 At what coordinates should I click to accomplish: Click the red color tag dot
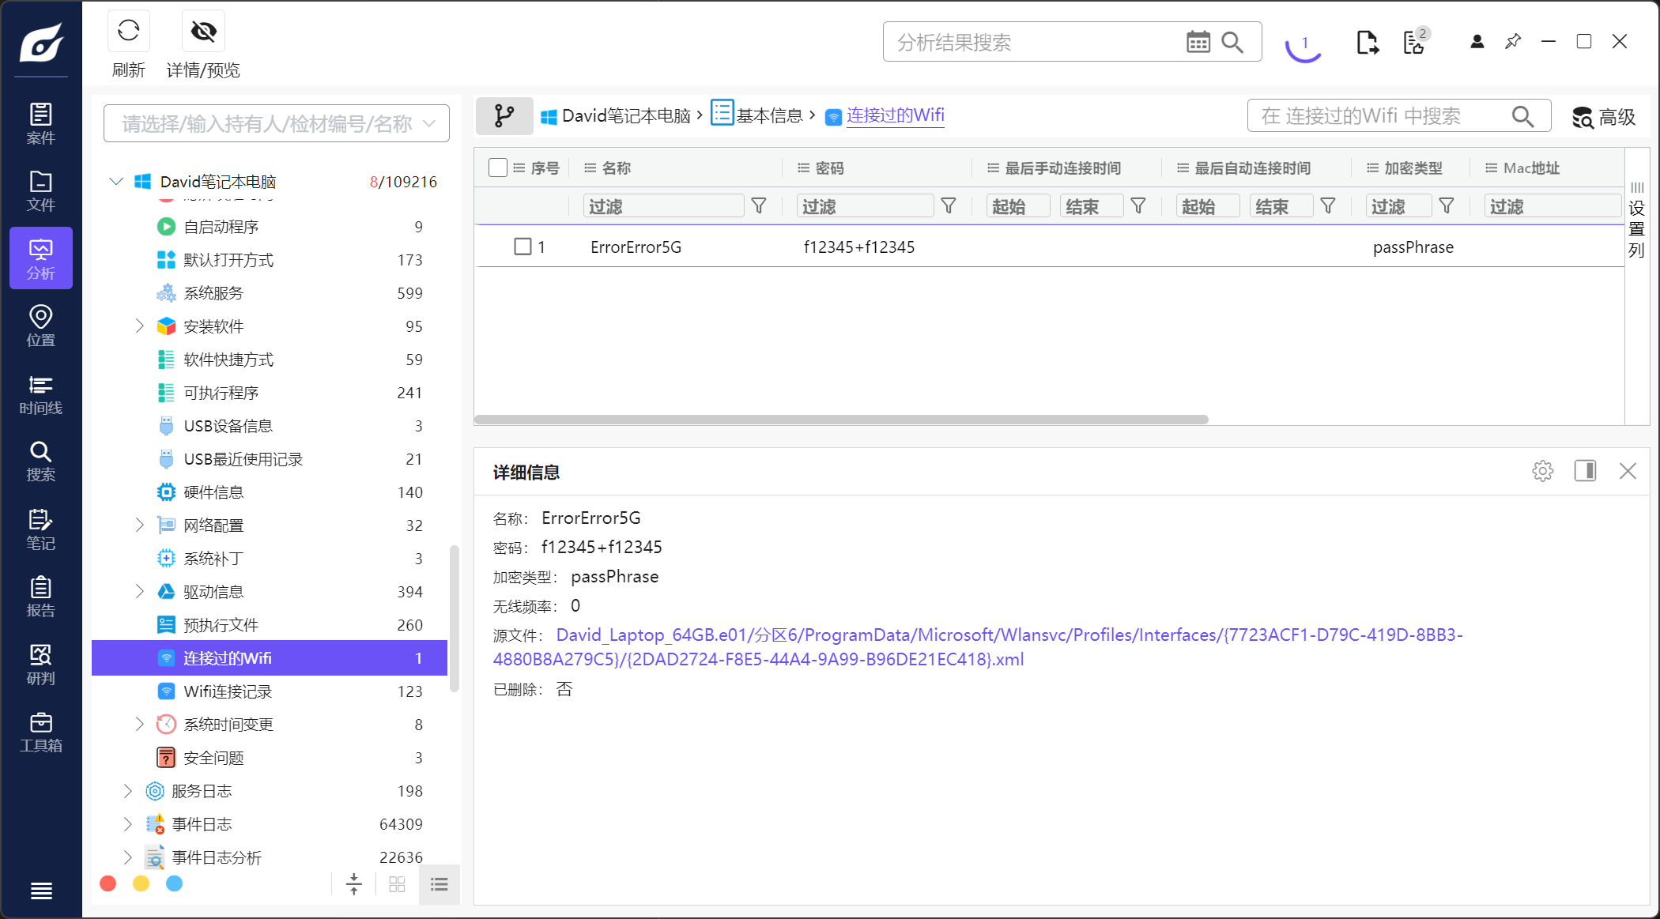click(108, 883)
